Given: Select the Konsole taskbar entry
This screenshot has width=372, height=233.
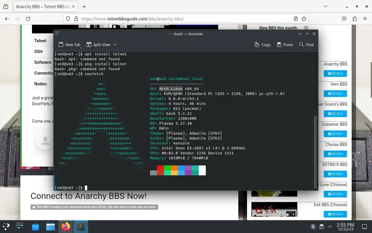Looking at the screenshot, I should click(81, 227).
